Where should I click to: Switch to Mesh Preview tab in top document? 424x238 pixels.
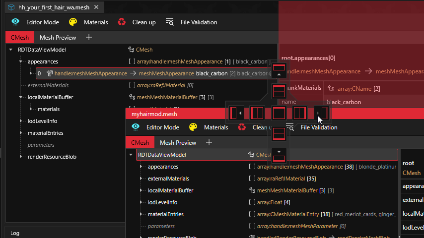(x=58, y=37)
